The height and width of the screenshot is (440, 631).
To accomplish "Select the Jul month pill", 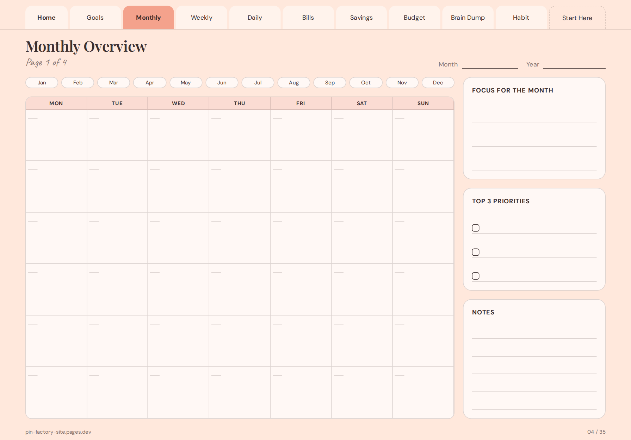I will pos(258,83).
